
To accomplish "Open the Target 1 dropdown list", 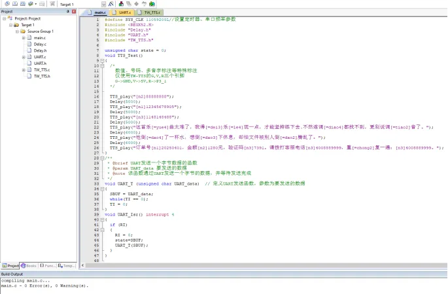I will [x=104, y=5].
